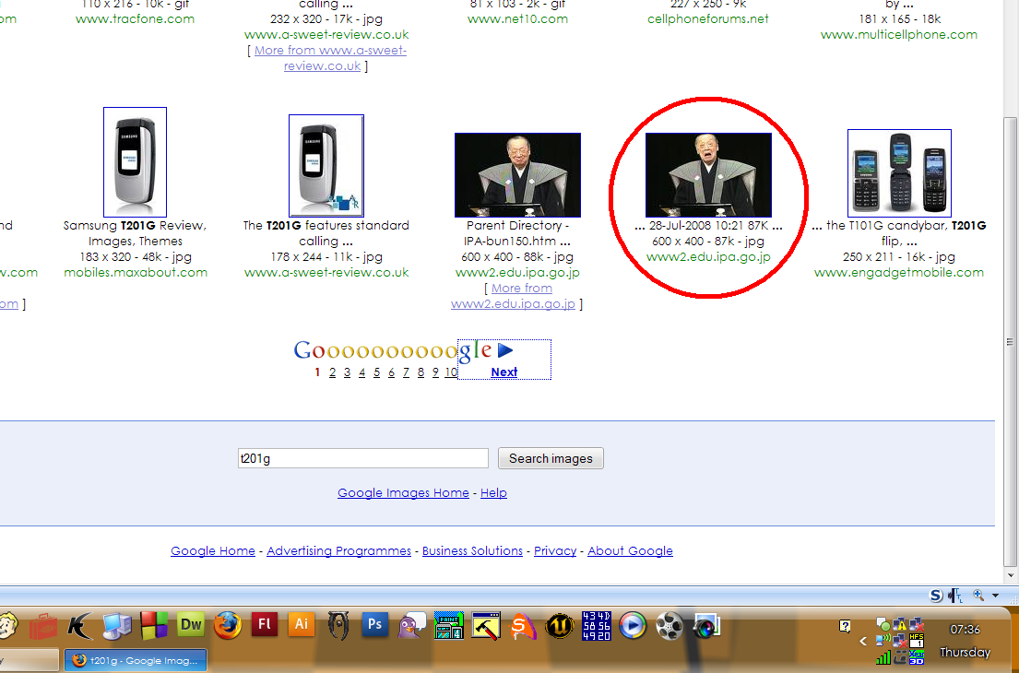Launch Adobe Flash from the taskbar

265,625
